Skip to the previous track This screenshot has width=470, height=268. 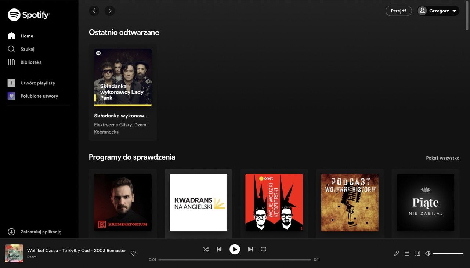219,249
